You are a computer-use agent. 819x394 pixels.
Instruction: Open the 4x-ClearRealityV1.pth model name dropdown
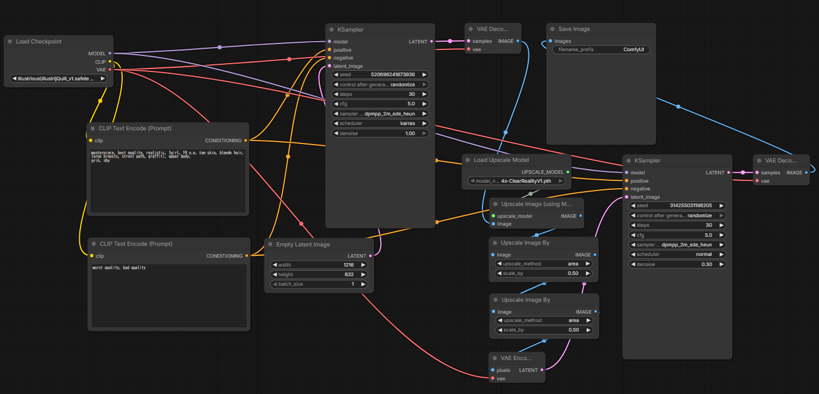pos(516,181)
